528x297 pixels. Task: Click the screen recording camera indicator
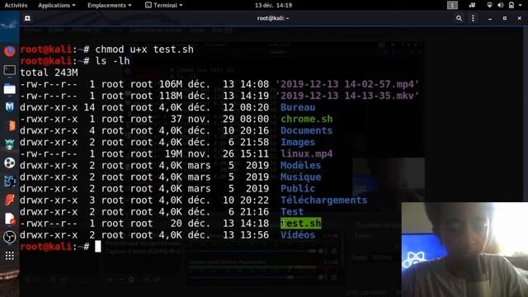coord(472,5)
